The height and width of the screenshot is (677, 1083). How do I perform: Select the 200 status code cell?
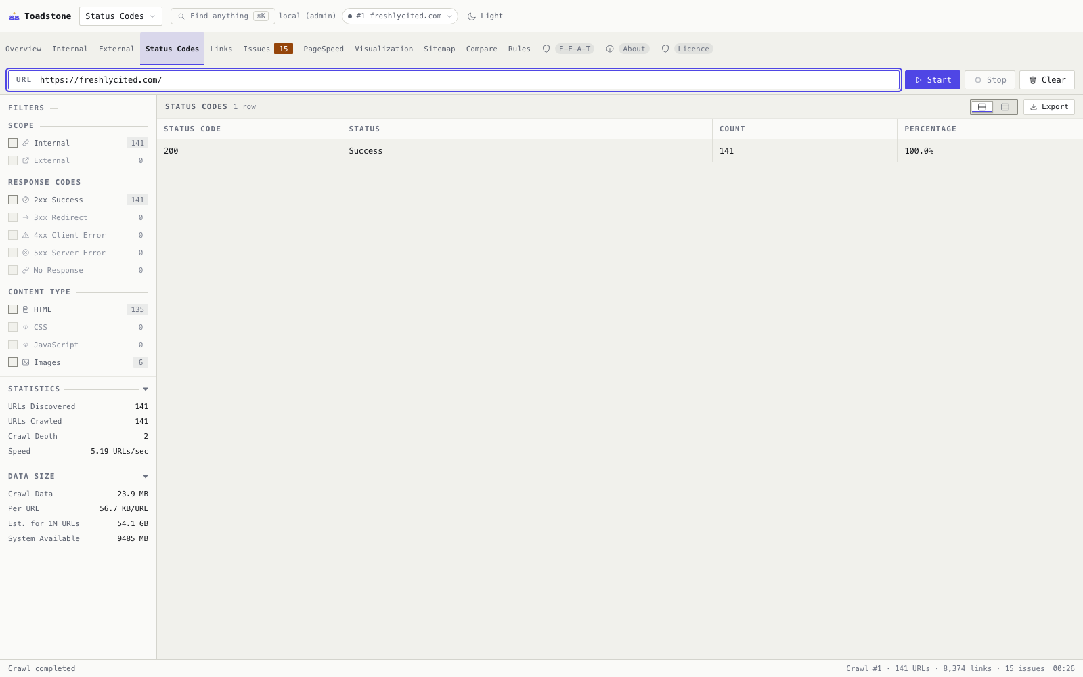point(250,151)
